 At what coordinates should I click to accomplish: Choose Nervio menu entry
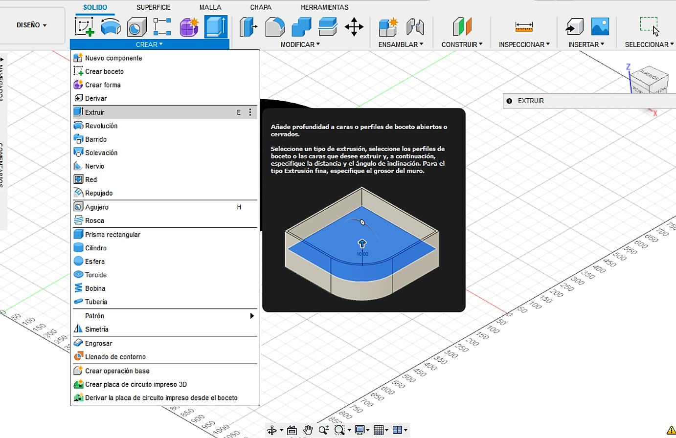(165, 166)
